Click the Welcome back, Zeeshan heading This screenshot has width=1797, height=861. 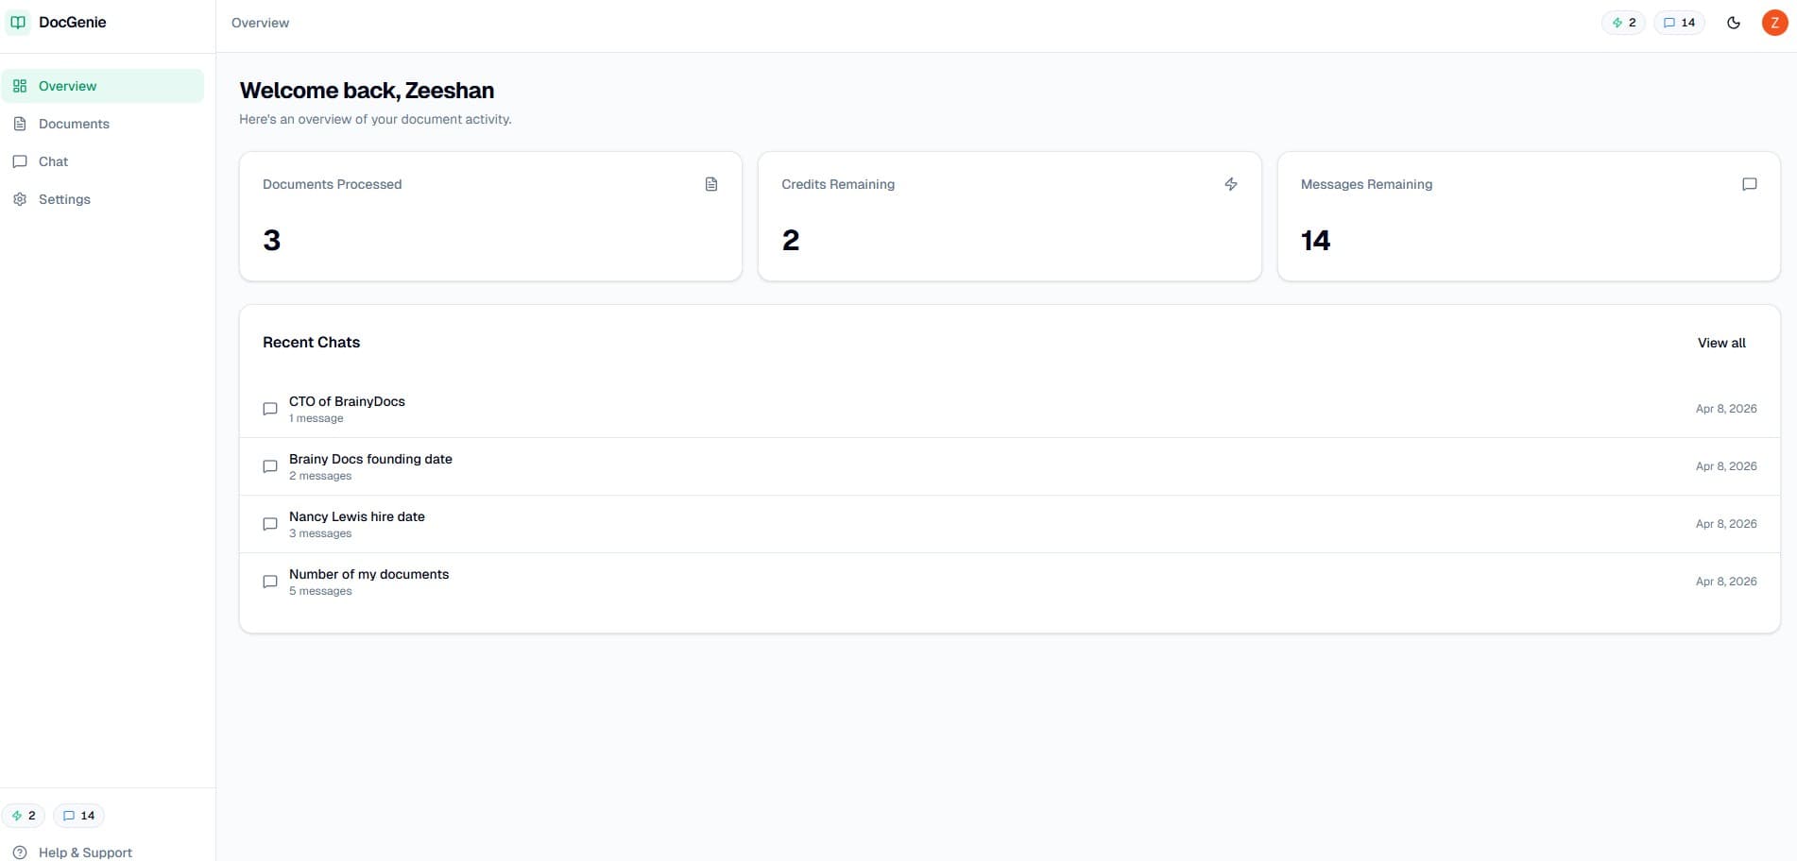[x=367, y=91]
